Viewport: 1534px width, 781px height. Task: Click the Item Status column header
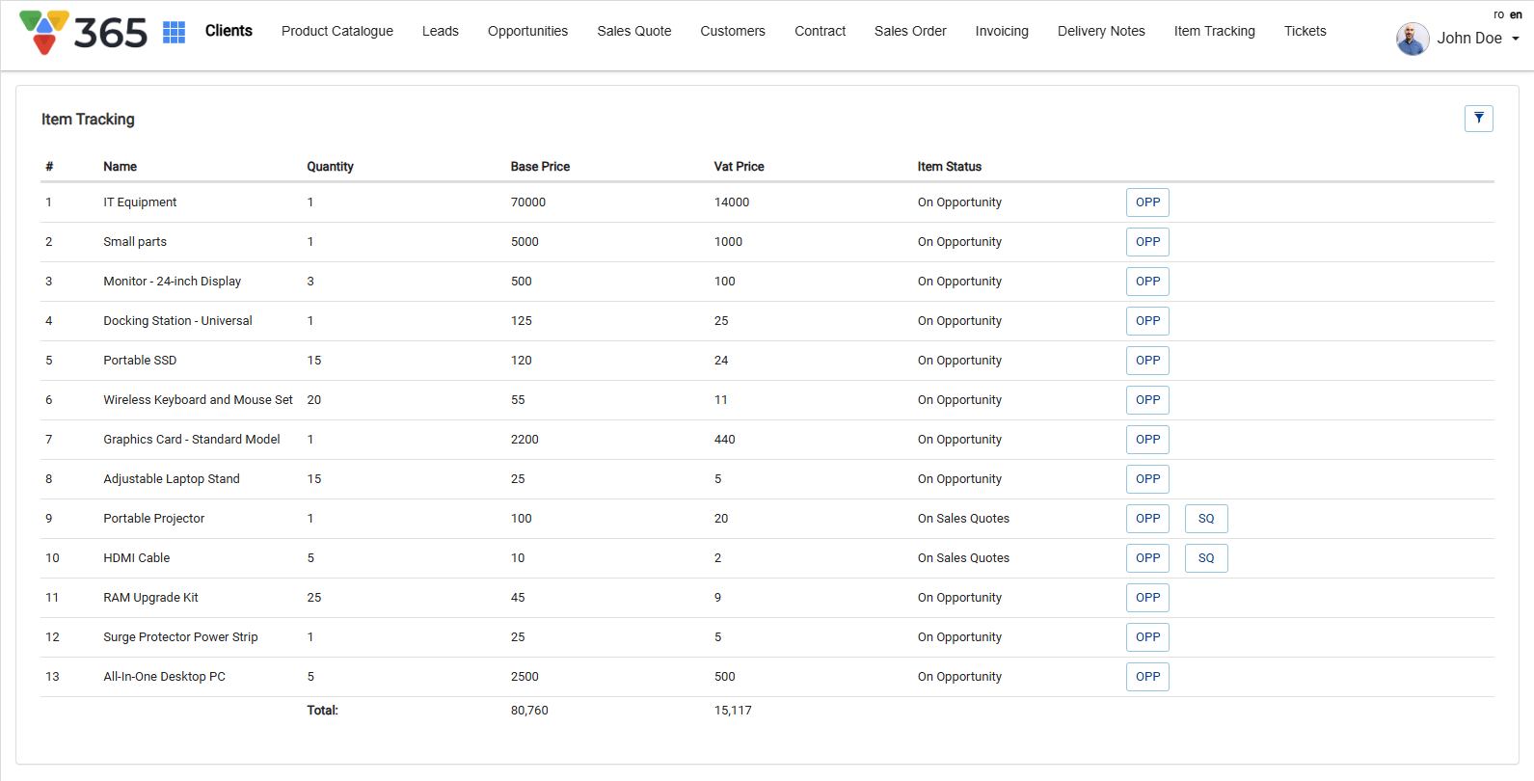pyautogui.click(x=949, y=167)
